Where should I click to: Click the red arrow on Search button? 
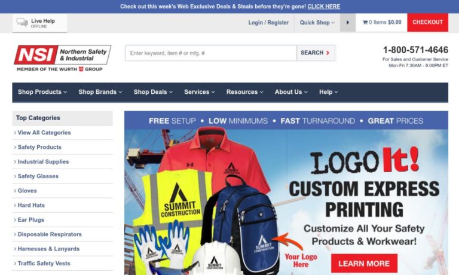328,53
